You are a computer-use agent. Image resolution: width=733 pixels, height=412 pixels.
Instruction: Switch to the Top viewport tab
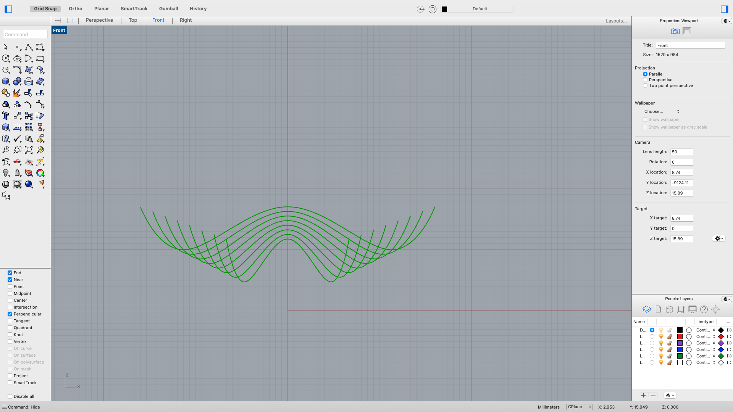(133, 20)
